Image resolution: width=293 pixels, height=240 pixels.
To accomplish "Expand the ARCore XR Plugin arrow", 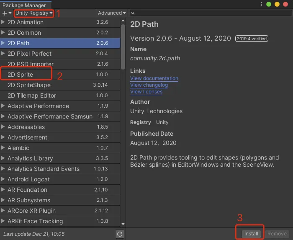I will click(x=3, y=210).
